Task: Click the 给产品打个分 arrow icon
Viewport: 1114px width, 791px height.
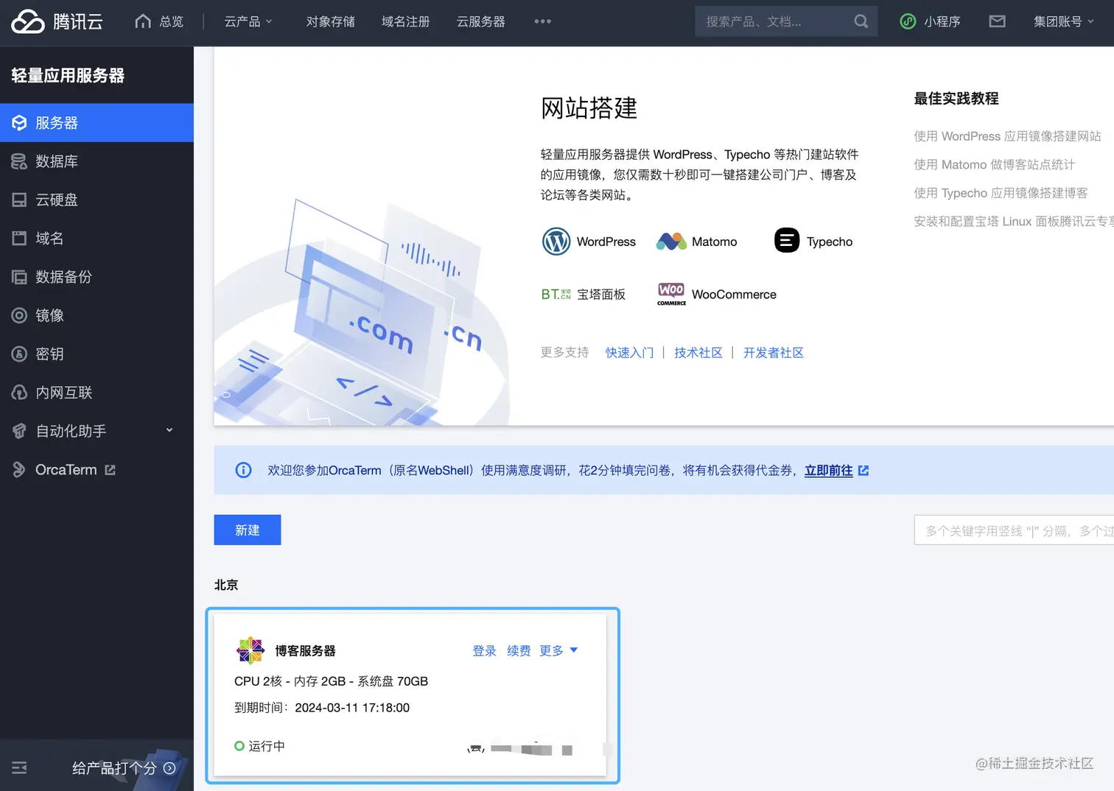Action: (x=169, y=768)
